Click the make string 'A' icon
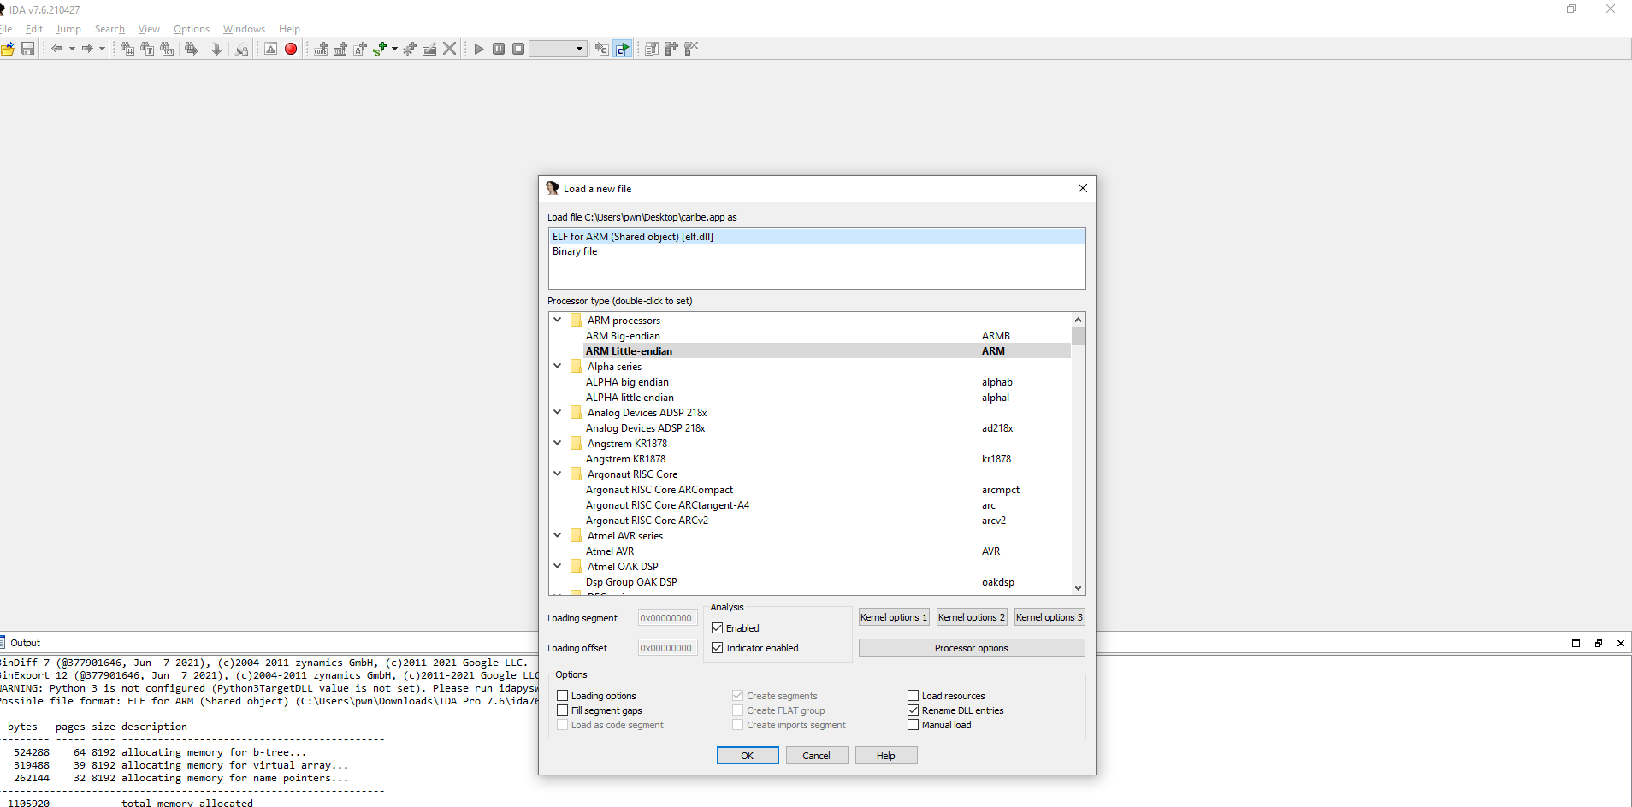 pyautogui.click(x=360, y=49)
